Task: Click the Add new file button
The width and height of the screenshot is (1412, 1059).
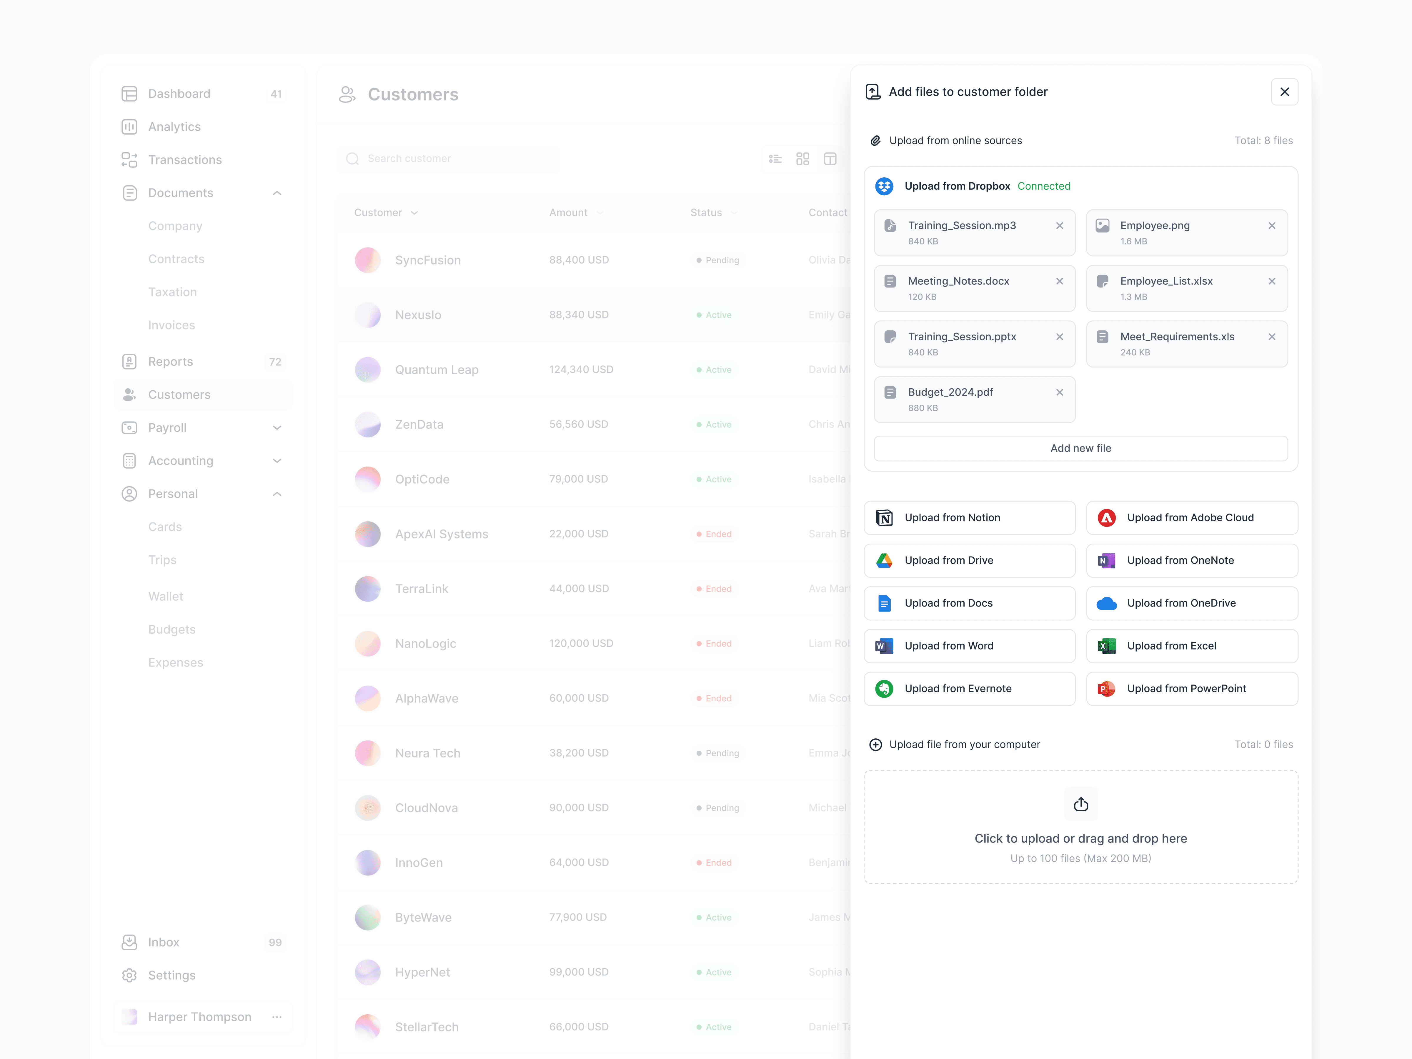Action: pos(1080,448)
